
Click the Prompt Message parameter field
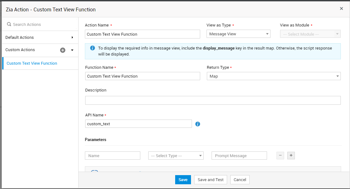[239, 156]
